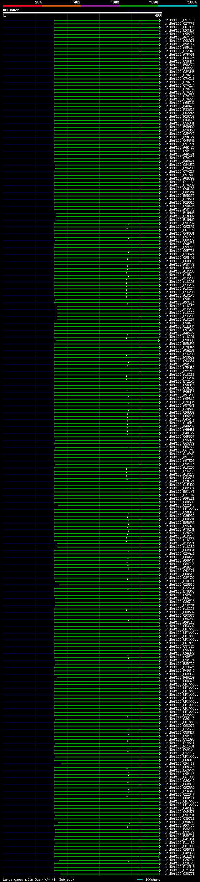The height and width of the screenshot is (882, 200).
Task: Select the UniRef100_A1L2T2 label
Action: tap(179, 857)
